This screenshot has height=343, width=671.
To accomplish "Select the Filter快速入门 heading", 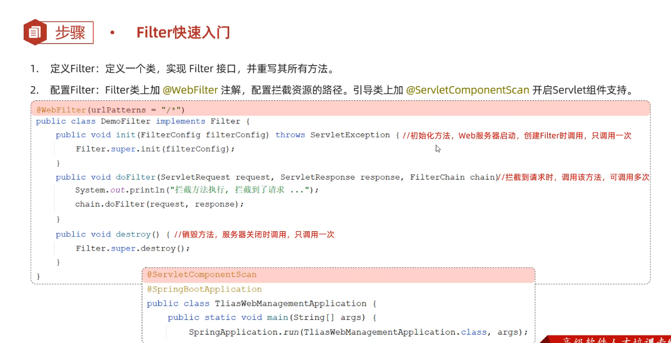I will tap(183, 33).
